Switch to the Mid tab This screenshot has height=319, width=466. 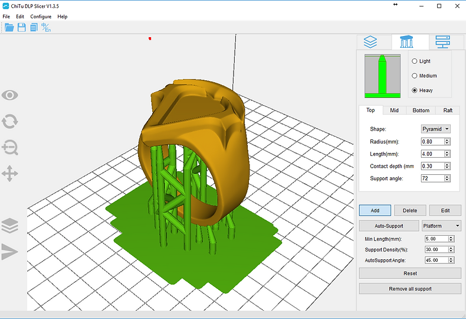[x=395, y=110]
